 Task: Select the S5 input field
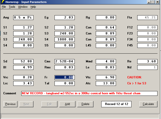pyautogui.click(x=64, y=45)
